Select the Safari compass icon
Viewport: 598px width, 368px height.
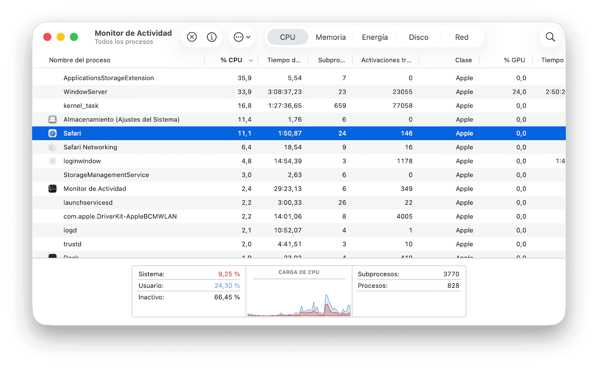coord(53,133)
